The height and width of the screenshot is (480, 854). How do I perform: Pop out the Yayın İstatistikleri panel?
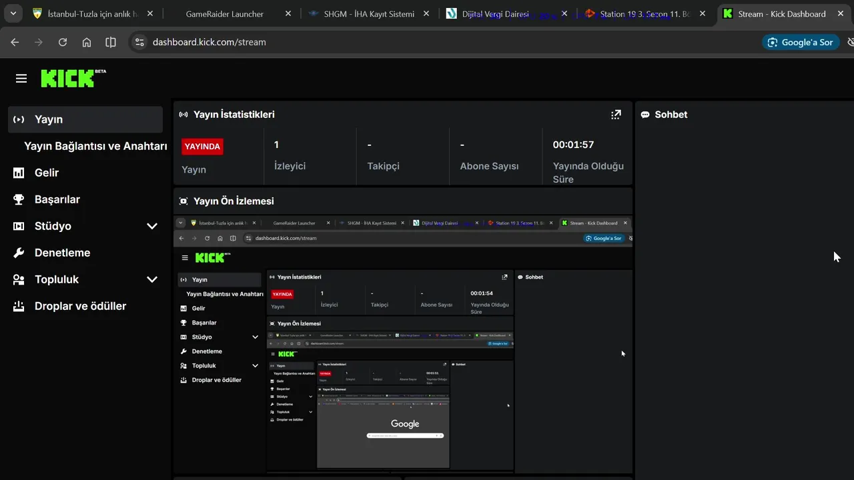click(x=616, y=115)
